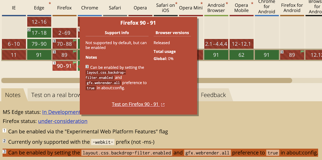Open the In Development status link

point(61,112)
